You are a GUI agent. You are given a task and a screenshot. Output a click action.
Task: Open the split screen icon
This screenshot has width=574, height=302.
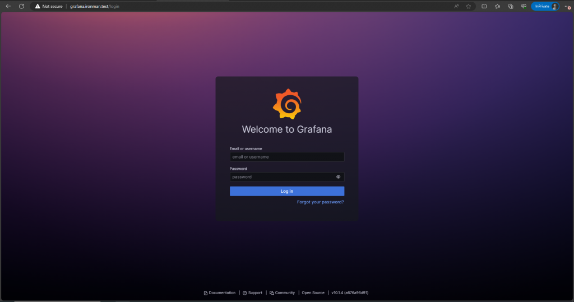coord(484,6)
